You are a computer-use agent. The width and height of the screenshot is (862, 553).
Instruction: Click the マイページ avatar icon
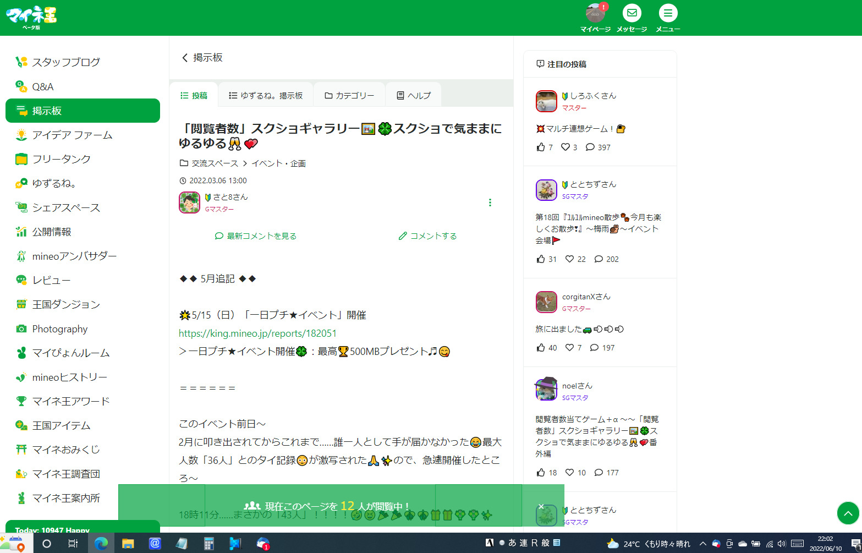(x=595, y=13)
